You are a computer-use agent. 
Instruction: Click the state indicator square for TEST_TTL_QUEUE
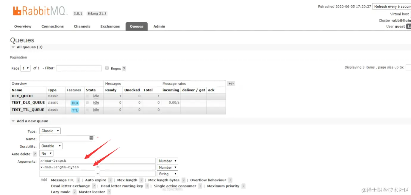87,110
